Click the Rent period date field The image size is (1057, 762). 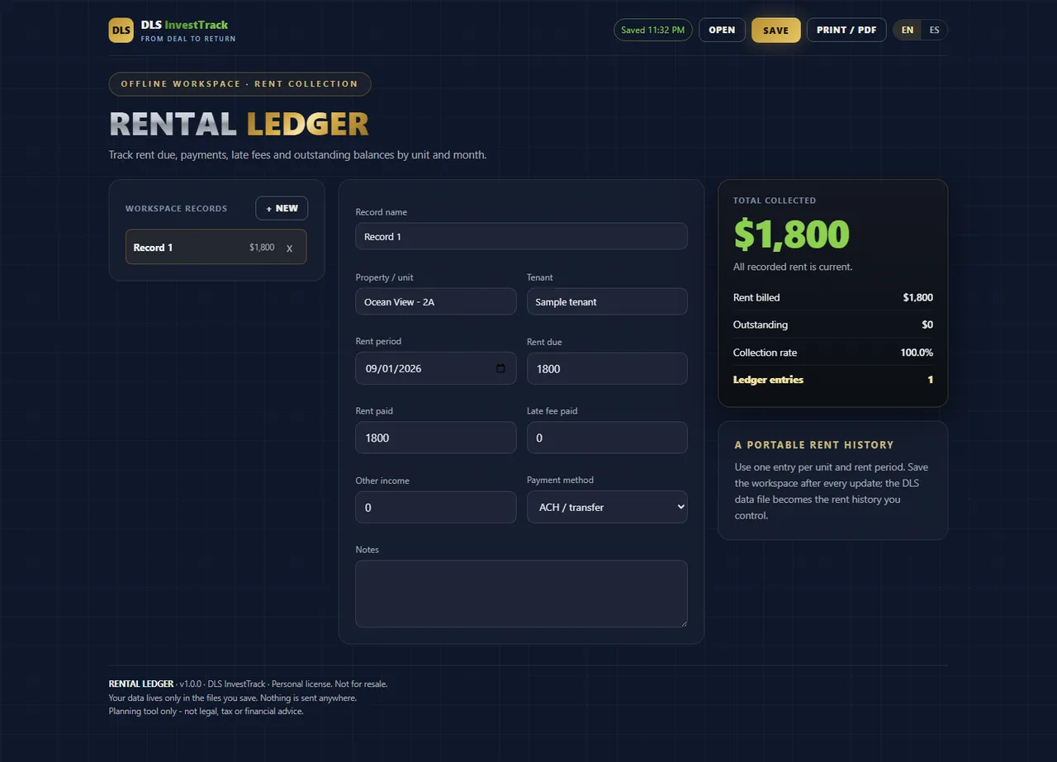pyautogui.click(x=436, y=368)
